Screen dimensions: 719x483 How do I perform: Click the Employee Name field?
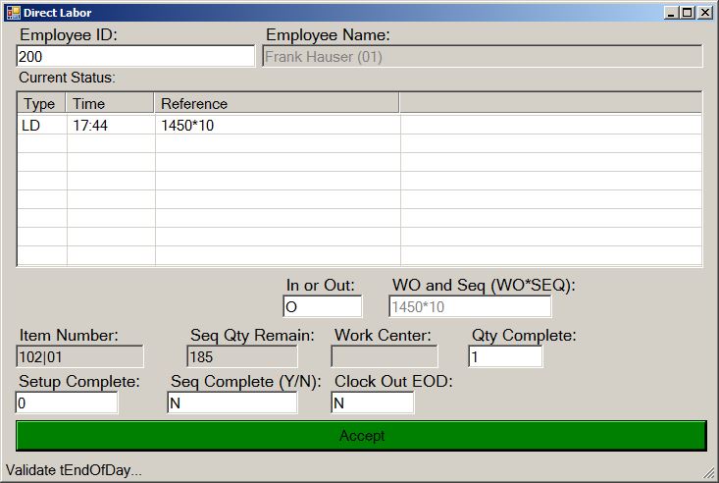coord(483,57)
